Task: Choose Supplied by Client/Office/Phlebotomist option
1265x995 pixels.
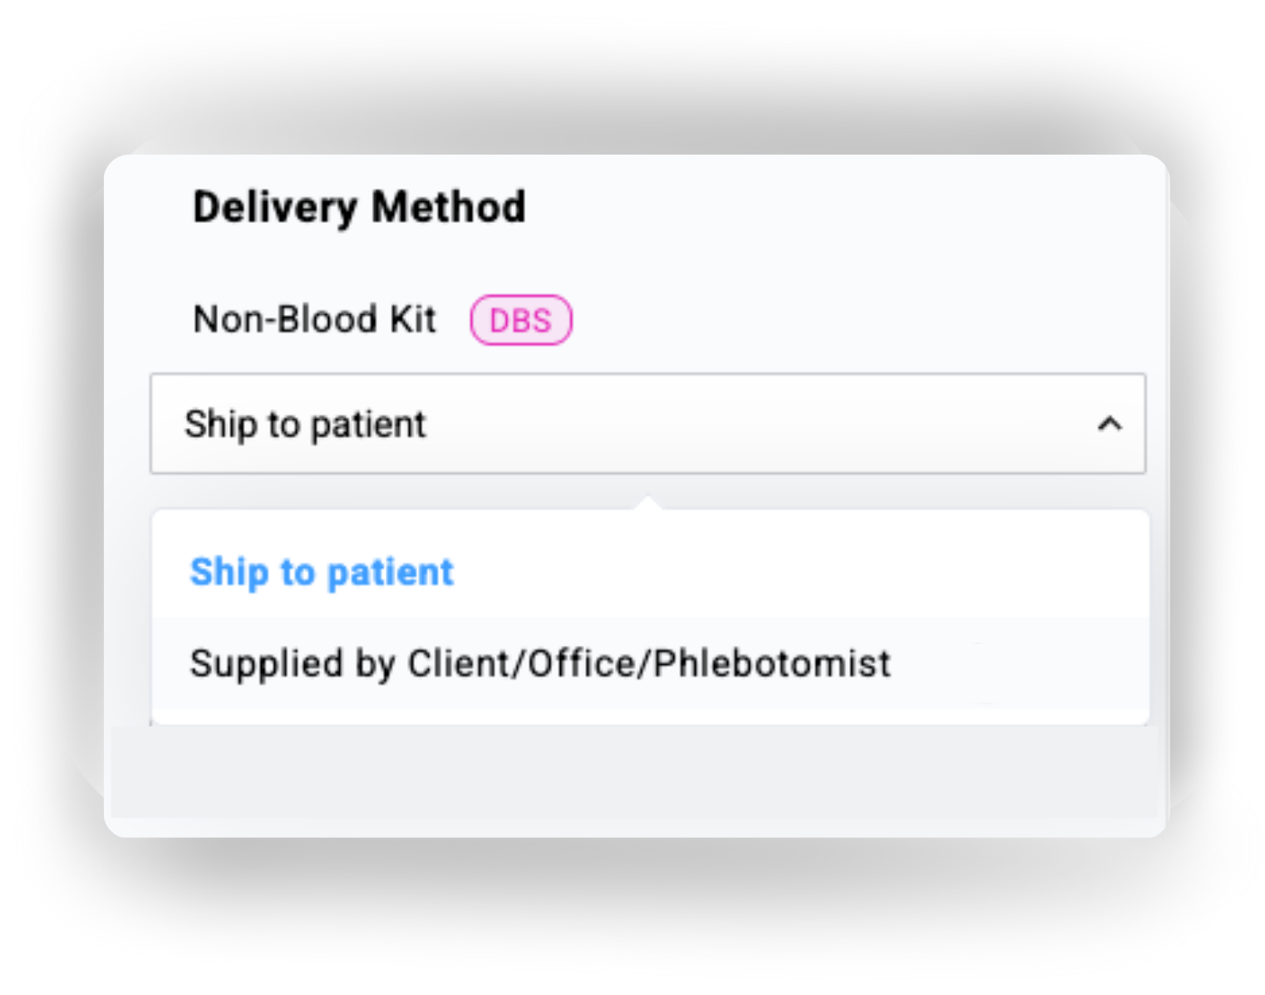Action: (540, 663)
